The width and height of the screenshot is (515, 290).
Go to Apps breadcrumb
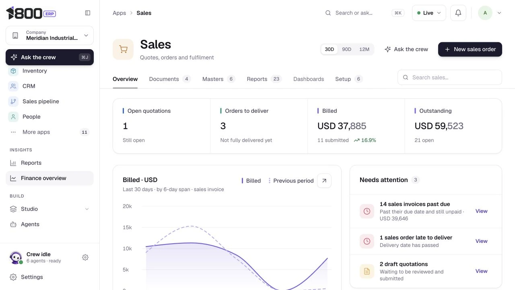click(x=119, y=13)
